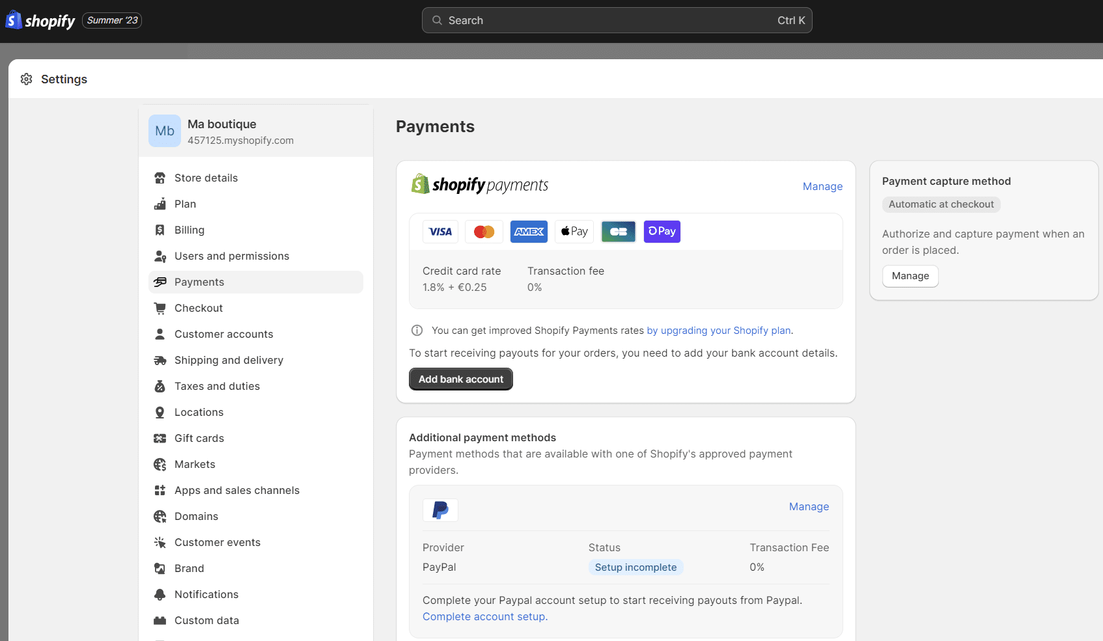Click the Apps and sales channels icon
Image resolution: width=1103 pixels, height=641 pixels.
point(160,490)
